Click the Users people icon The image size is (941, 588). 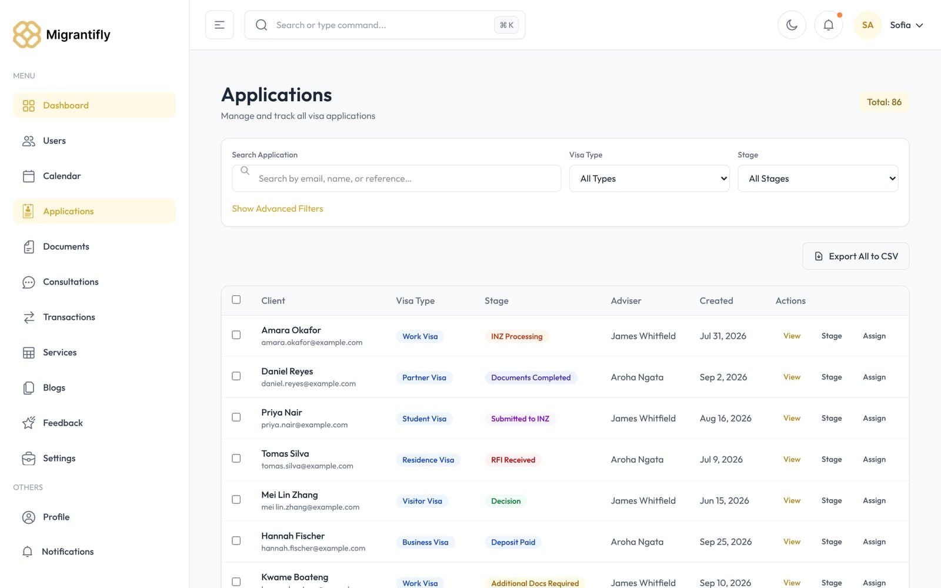(28, 141)
